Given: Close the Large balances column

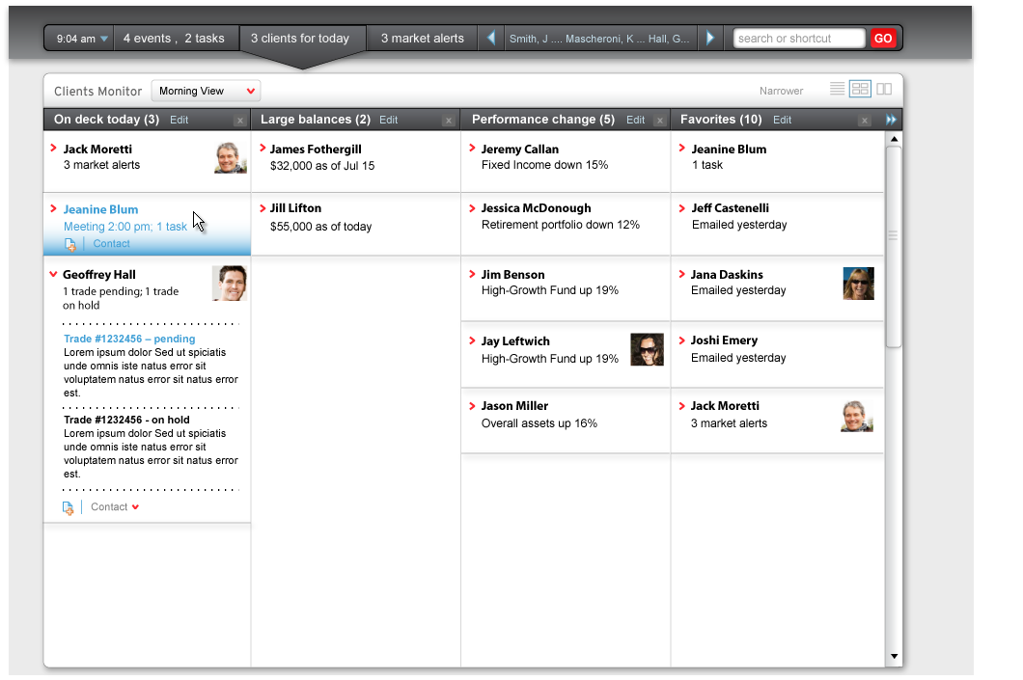Looking at the screenshot, I should pos(448,121).
